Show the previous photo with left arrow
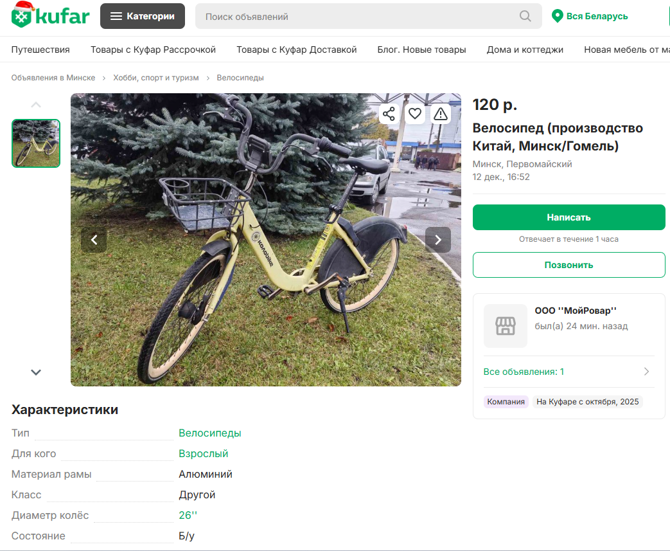This screenshot has height=551, width=670. [x=94, y=239]
